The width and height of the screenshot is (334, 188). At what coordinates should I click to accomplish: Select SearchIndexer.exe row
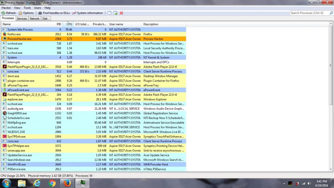point(94,160)
